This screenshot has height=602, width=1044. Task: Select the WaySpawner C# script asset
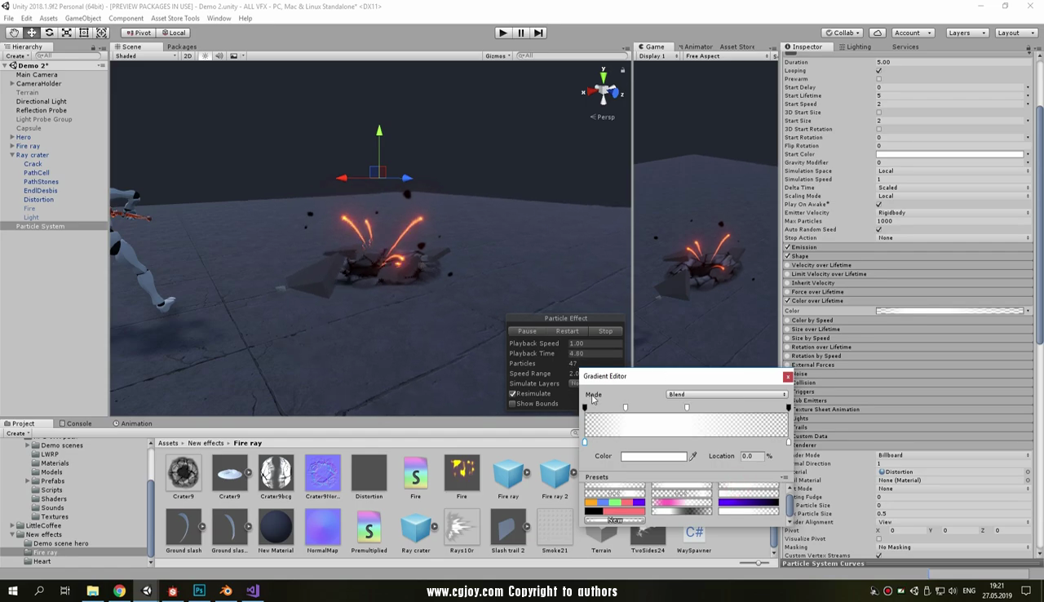(694, 537)
